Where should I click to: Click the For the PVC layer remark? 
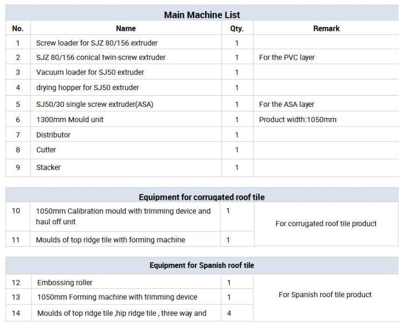[x=287, y=57]
